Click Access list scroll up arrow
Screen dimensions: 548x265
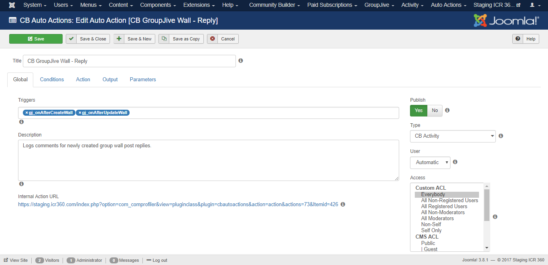487,186
